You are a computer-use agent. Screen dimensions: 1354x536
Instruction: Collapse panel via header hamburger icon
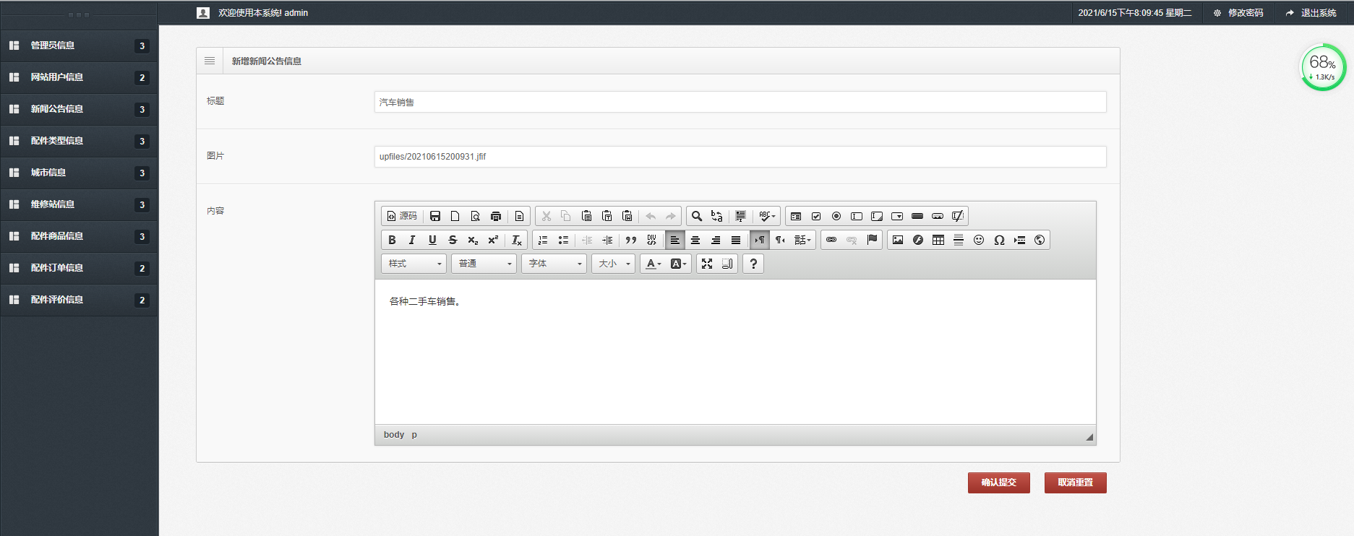click(x=210, y=61)
